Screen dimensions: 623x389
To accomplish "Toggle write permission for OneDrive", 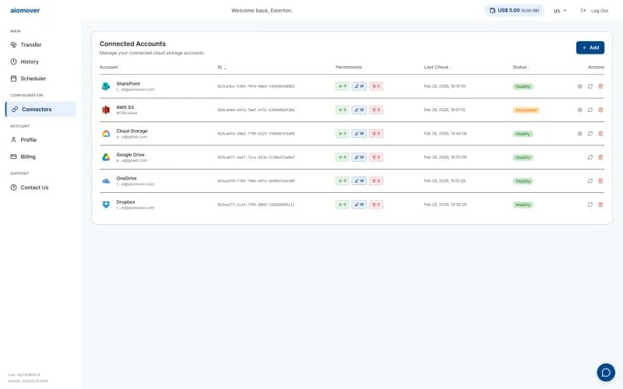I will [359, 181].
